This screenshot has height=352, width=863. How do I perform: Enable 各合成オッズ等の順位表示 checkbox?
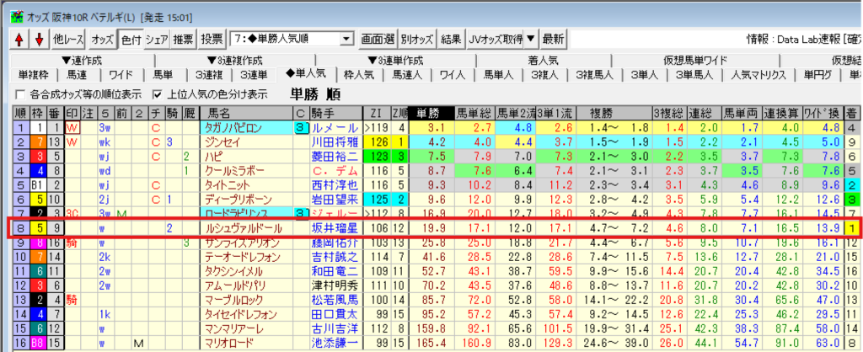click(20, 93)
